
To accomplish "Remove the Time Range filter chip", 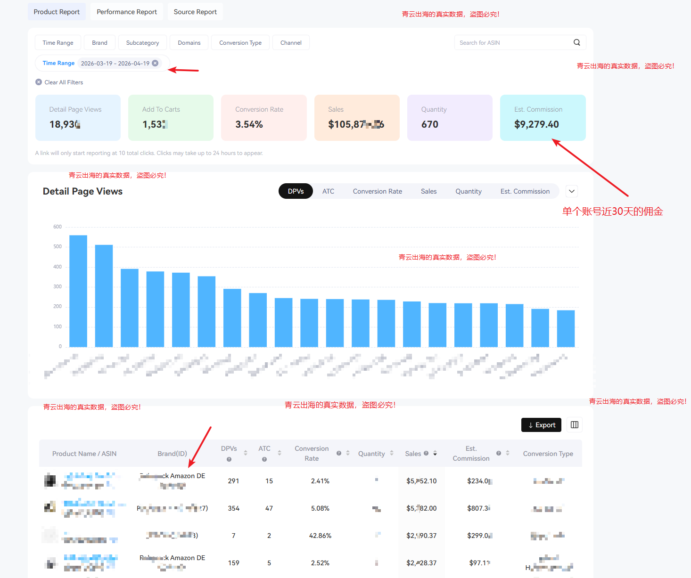I will (x=155, y=63).
